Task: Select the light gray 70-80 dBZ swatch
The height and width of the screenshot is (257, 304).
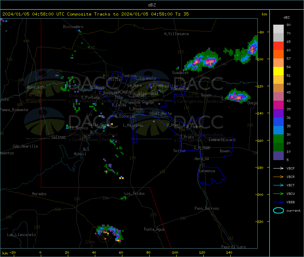Action: (278, 29)
